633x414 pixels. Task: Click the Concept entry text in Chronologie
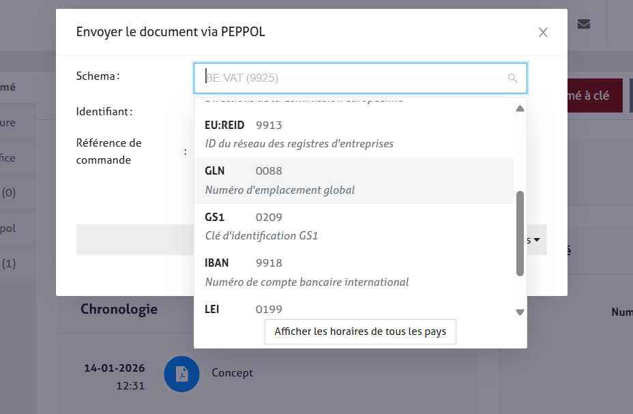(232, 373)
